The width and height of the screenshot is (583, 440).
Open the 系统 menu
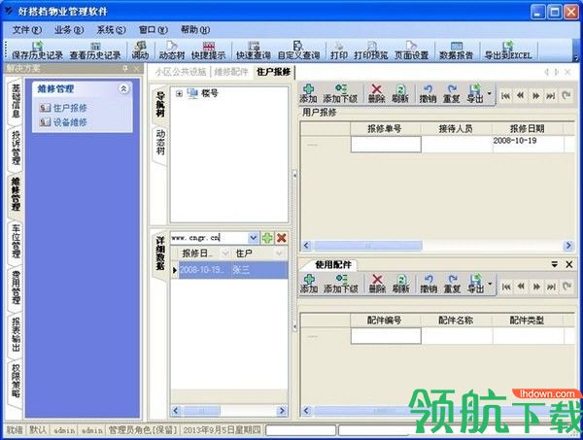tap(111, 30)
